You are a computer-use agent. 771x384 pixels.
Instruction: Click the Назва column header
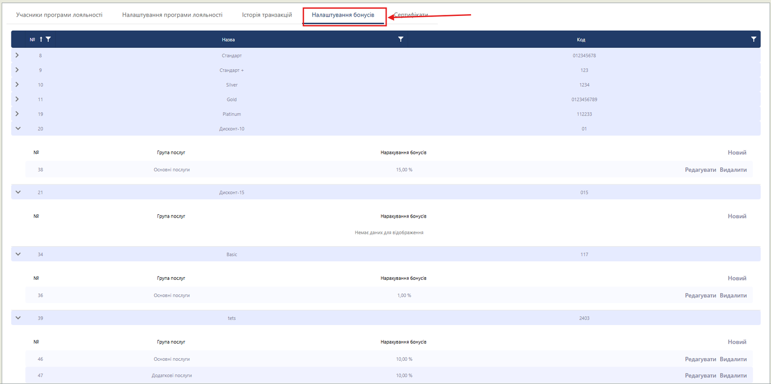point(228,40)
